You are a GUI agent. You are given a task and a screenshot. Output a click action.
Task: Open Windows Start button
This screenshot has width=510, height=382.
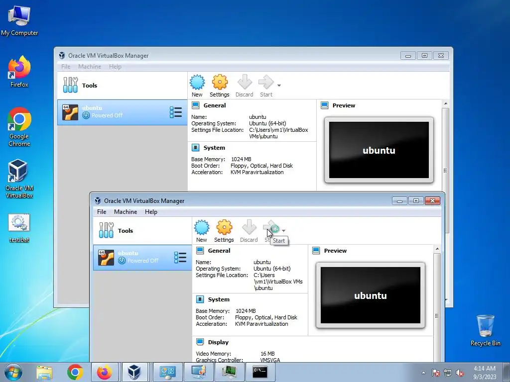(13, 372)
